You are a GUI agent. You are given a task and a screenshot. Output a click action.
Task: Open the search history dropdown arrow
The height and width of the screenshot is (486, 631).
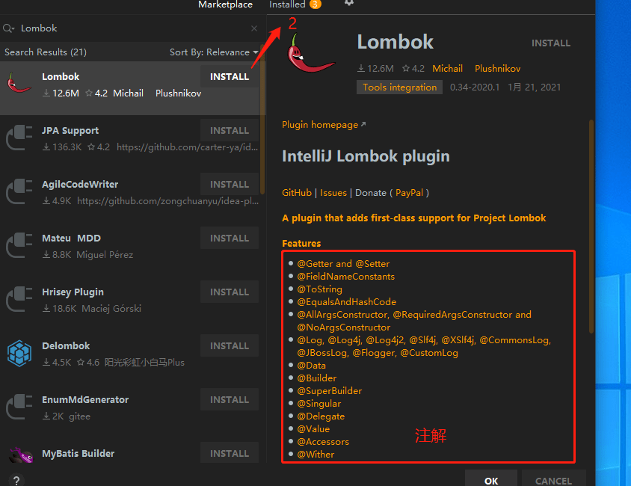[13, 29]
